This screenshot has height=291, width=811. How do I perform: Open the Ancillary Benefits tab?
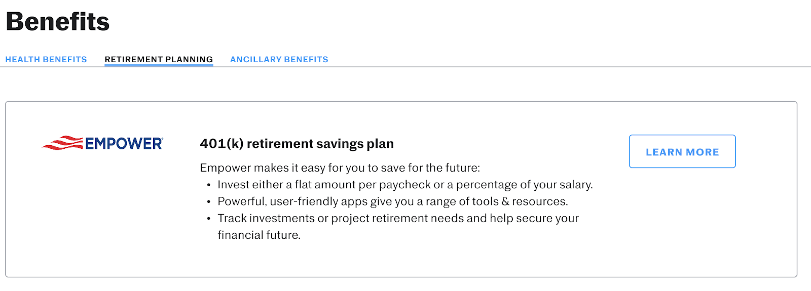[x=279, y=59]
